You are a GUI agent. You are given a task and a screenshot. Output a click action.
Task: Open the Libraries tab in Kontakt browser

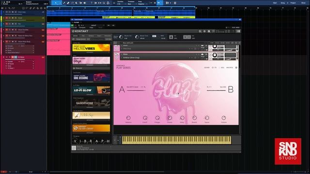pos(76,36)
